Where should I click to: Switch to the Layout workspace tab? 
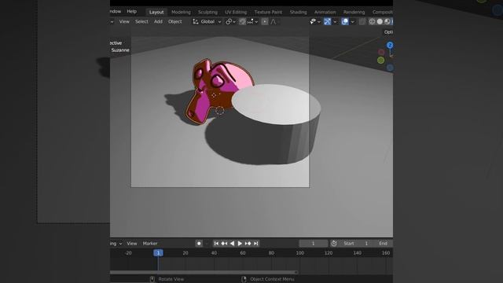156,12
